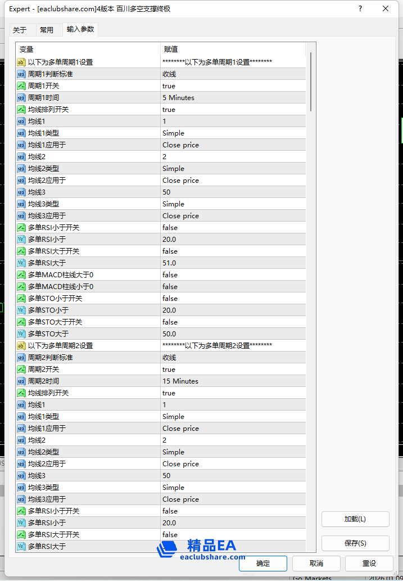Select the boolean icon next to 周期2开关
Image resolution: width=403 pixels, height=581 pixels.
[x=21, y=370]
